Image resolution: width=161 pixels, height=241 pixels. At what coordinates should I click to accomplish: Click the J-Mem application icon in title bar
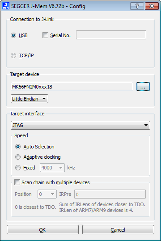pos(6,6)
